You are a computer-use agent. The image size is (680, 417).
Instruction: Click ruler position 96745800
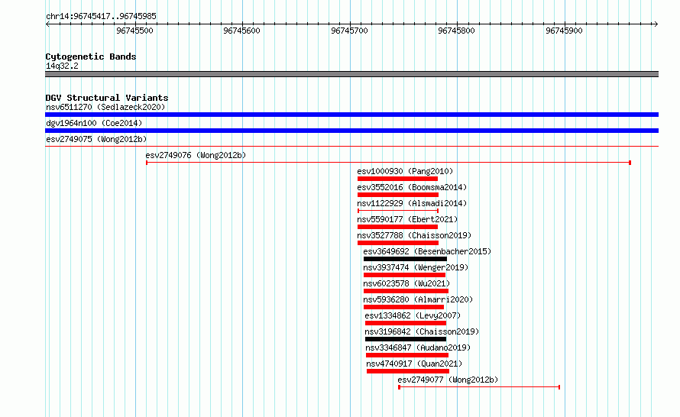tap(456, 31)
